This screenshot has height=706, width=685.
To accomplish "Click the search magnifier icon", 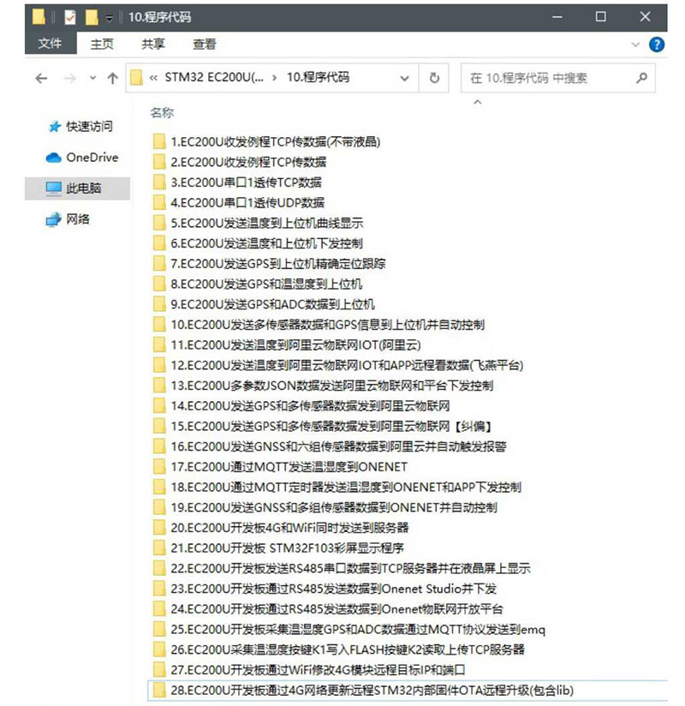I will point(641,78).
